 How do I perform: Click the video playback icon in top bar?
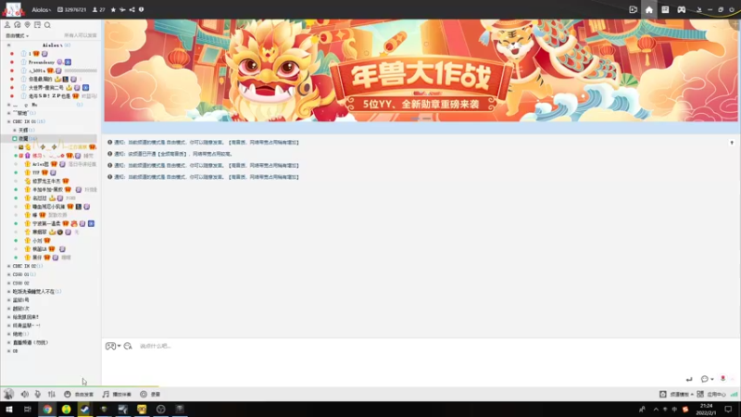[x=634, y=10]
